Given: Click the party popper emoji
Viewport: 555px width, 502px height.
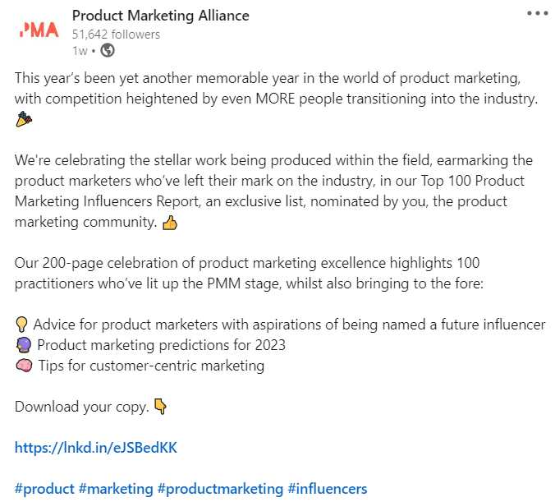Looking at the screenshot, I should (24, 119).
